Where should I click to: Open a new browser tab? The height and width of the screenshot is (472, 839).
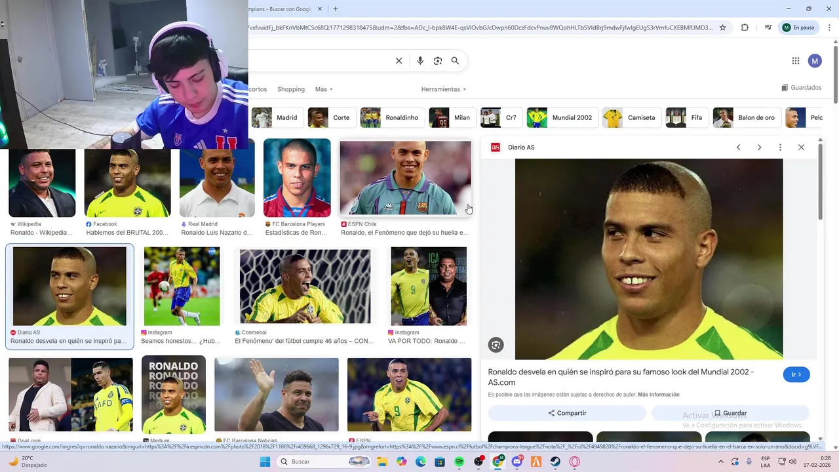coord(336,9)
